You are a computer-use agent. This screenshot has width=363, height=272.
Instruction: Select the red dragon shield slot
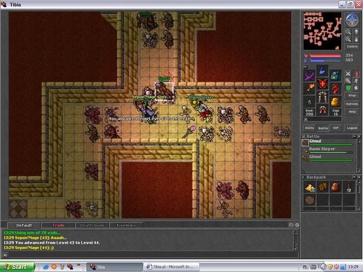(335, 89)
